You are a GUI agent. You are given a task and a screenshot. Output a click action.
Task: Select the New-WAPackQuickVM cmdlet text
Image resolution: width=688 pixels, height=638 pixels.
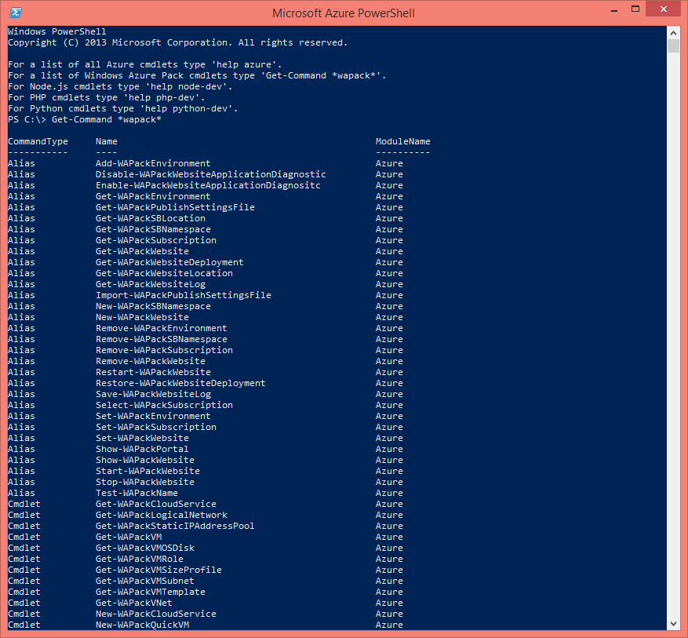click(143, 625)
